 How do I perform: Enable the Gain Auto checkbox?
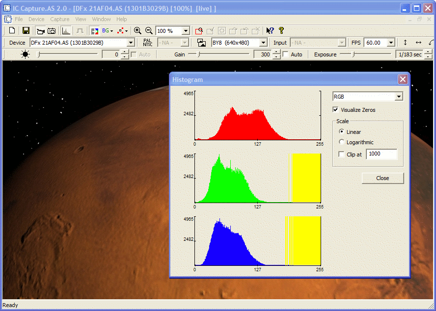coord(286,54)
